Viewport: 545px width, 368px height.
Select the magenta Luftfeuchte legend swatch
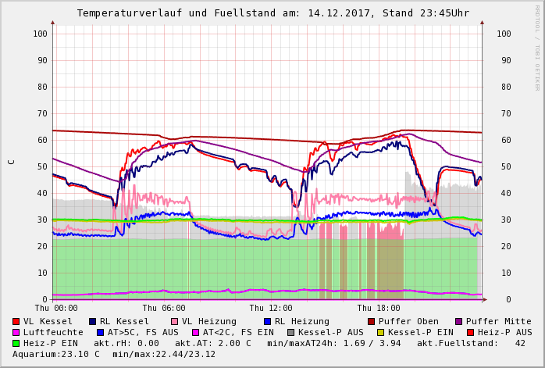point(16,332)
